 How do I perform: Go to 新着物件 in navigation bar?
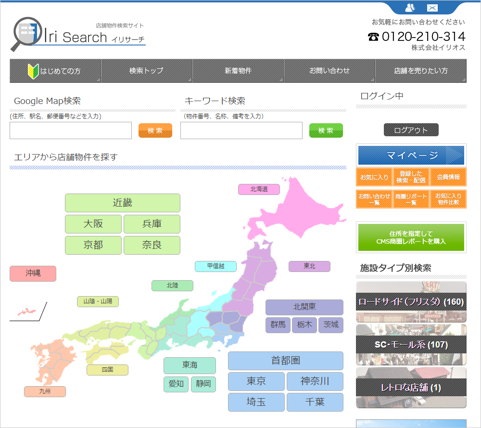(238, 71)
